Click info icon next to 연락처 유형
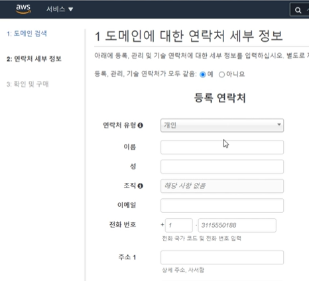Screen dimensions: 309x281 [x=141, y=125]
